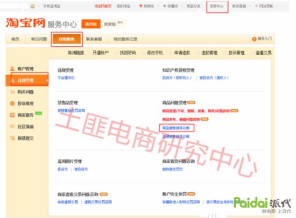The width and height of the screenshot is (296, 218).
Task: Click the cart icon for 购买问题 in sidebar
Action: [12, 92]
